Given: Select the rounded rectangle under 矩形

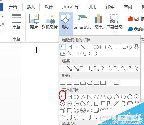Looking at the screenshot, I should point(69,83).
